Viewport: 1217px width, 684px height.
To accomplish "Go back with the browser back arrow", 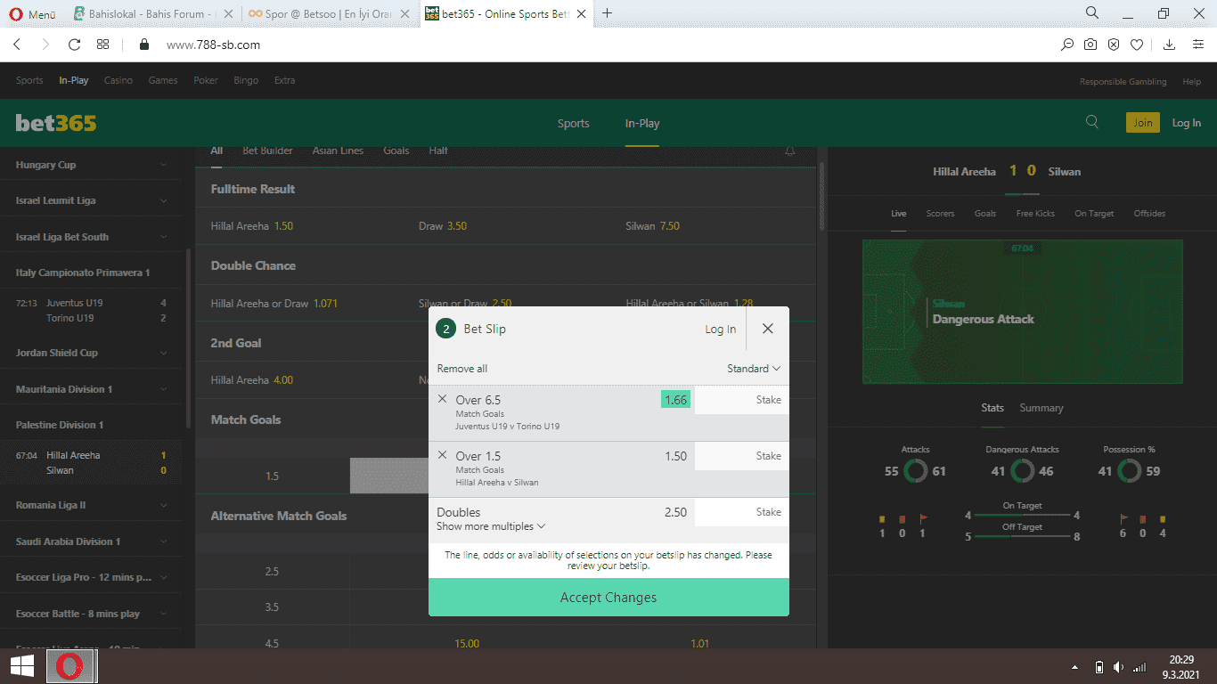I will (x=17, y=45).
